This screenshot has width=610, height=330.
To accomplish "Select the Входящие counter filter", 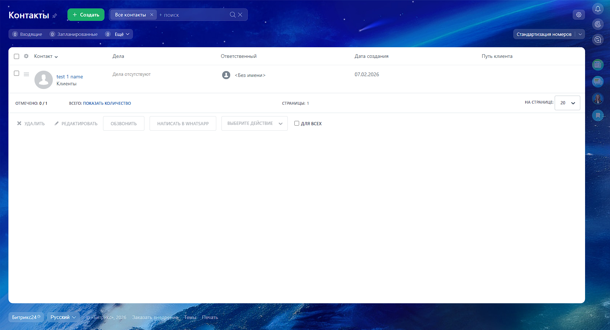I will [27, 34].
